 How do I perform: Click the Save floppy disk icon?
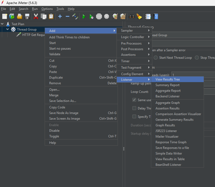coord(27,16)
